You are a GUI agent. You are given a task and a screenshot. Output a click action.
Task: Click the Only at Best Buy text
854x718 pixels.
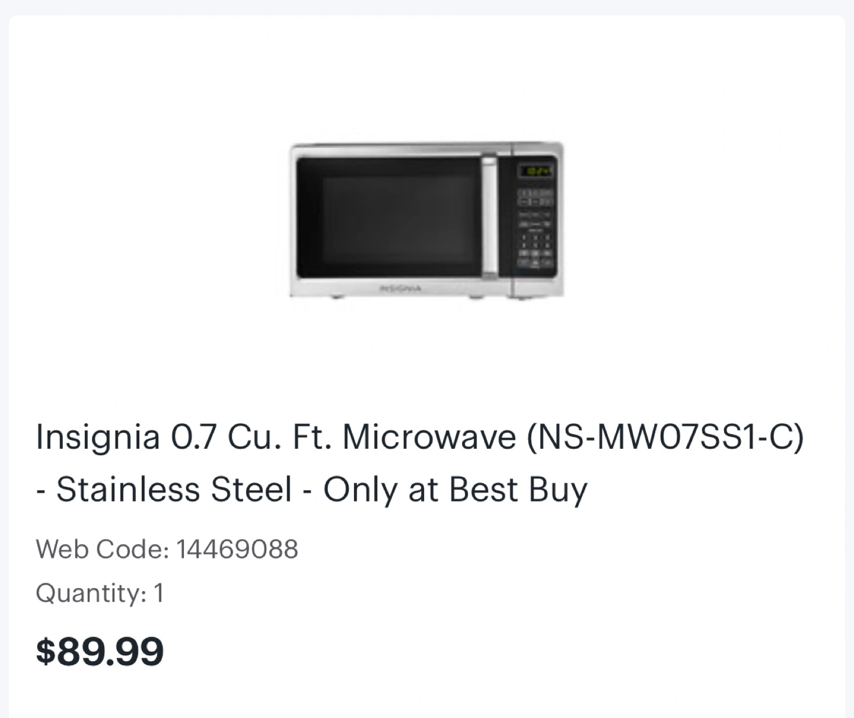point(455,490)
